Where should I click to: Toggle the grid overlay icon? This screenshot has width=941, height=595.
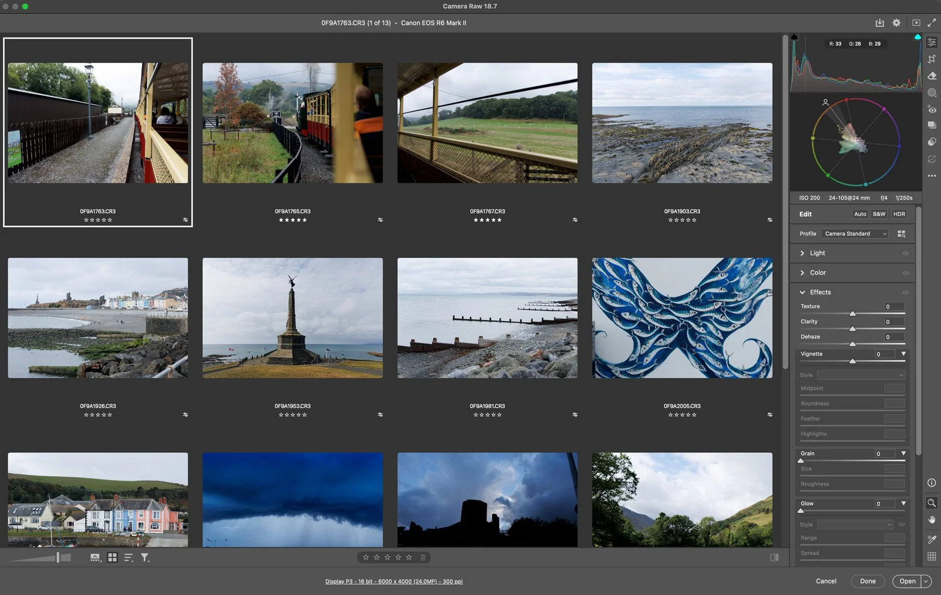point(932,557)
